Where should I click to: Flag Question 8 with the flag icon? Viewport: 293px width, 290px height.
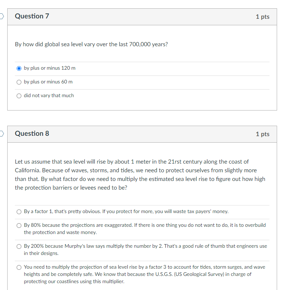(1, 134)
